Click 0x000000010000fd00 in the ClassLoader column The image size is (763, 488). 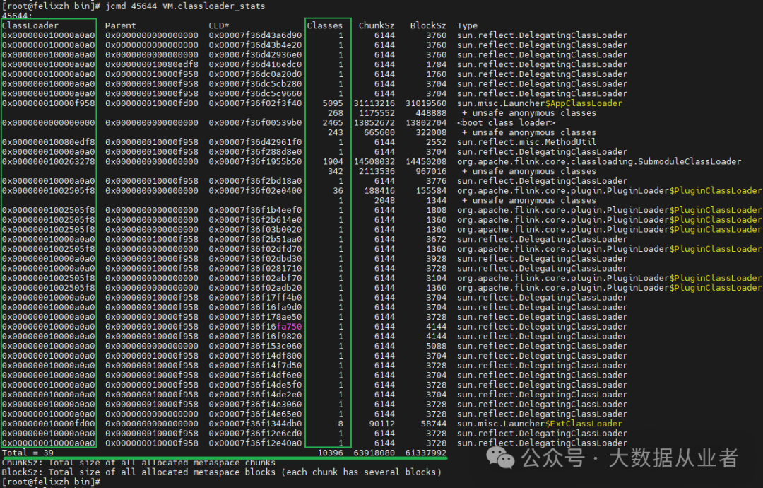click(x=49, y=424)
